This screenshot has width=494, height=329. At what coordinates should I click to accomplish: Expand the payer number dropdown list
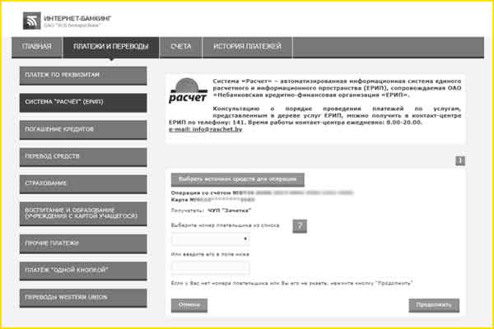[x=210, y=239]
